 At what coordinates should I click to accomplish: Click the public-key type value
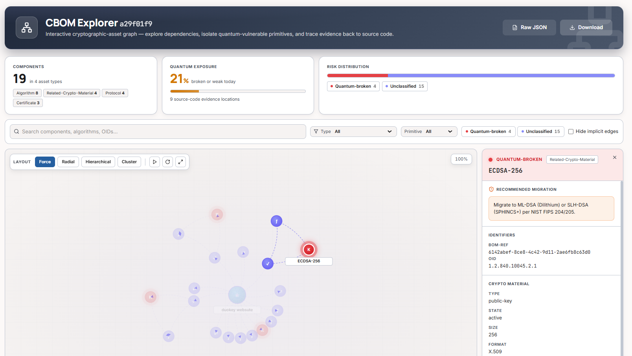pyautogui.click(x=500, y=301)
